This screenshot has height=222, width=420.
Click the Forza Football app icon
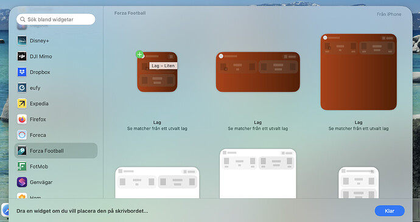[x=22, y=151]
